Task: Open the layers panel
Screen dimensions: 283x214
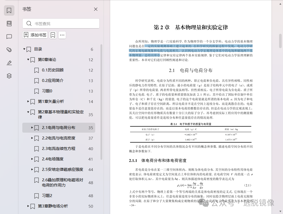Action: tap(9, 76)
